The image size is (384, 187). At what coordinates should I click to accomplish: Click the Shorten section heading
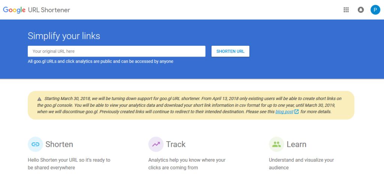(x=59, y=144)
